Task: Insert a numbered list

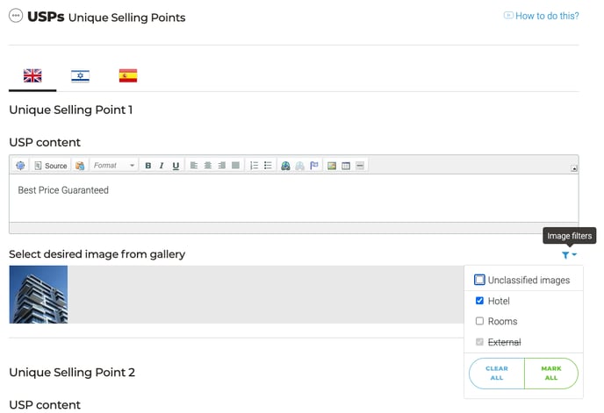Action: coord(254,166)
